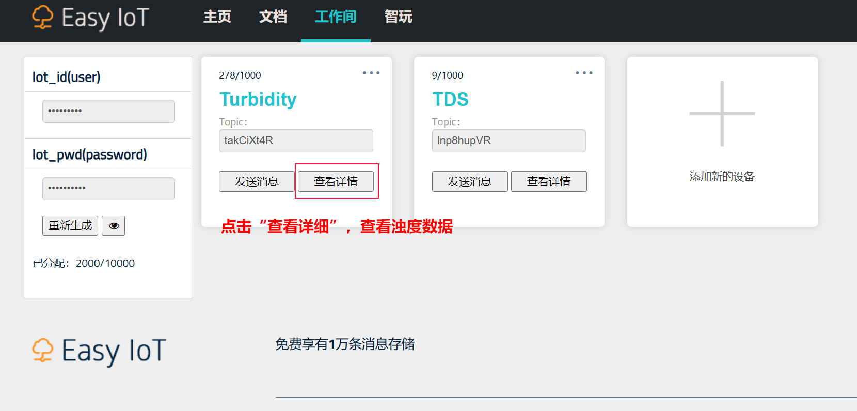Click the Iot_id(user) masked field
The width and height of the screenshot is (857, 411).
pyautogui.click(x=108, y=111)
